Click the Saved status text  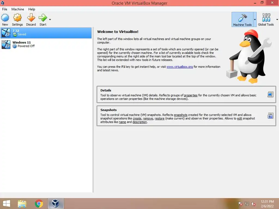coord(22,34)
